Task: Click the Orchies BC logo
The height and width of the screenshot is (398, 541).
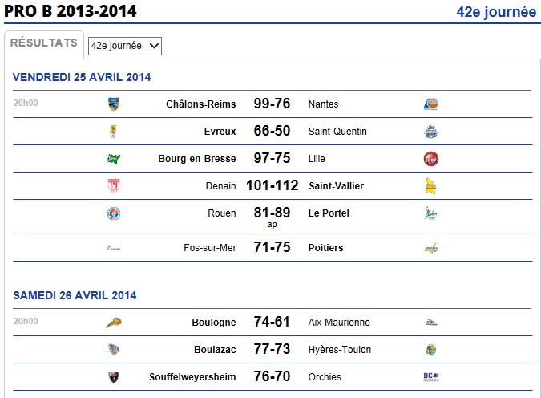Action: (431, 377)
